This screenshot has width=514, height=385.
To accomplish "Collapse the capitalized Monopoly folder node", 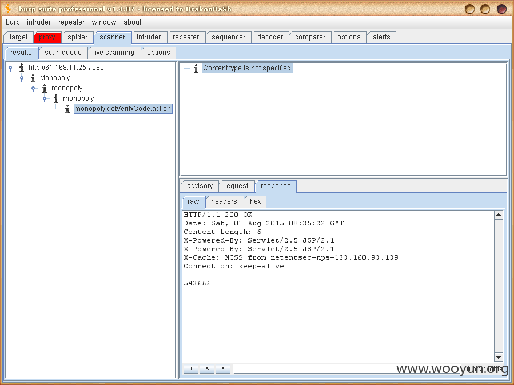I will [22, 78].
